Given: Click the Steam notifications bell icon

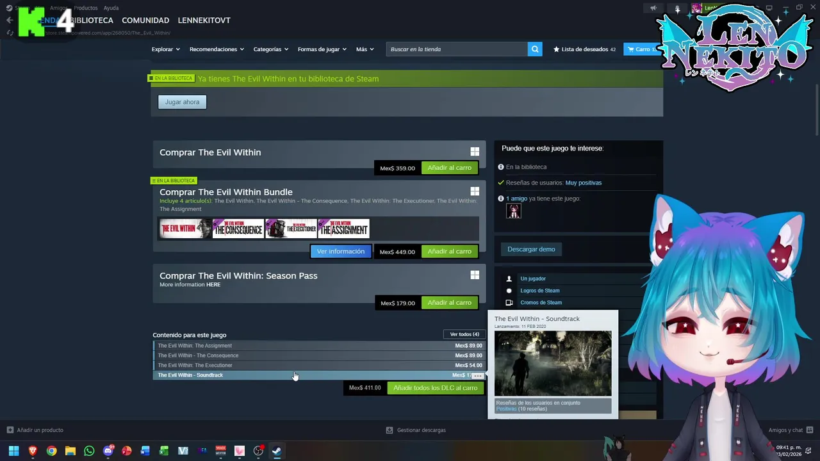Looking at the screenshot, I should 676,8.
